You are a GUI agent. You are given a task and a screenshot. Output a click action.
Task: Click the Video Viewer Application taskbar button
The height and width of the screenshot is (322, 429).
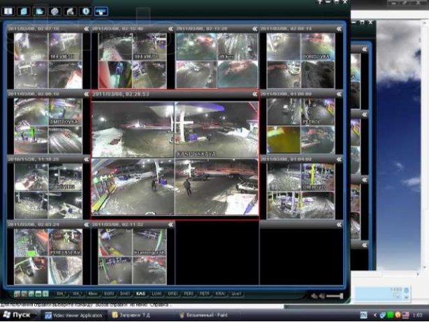coord(74,315)
